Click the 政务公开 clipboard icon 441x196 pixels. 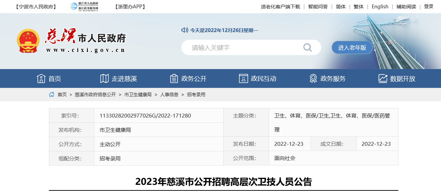tap(174, 78)
